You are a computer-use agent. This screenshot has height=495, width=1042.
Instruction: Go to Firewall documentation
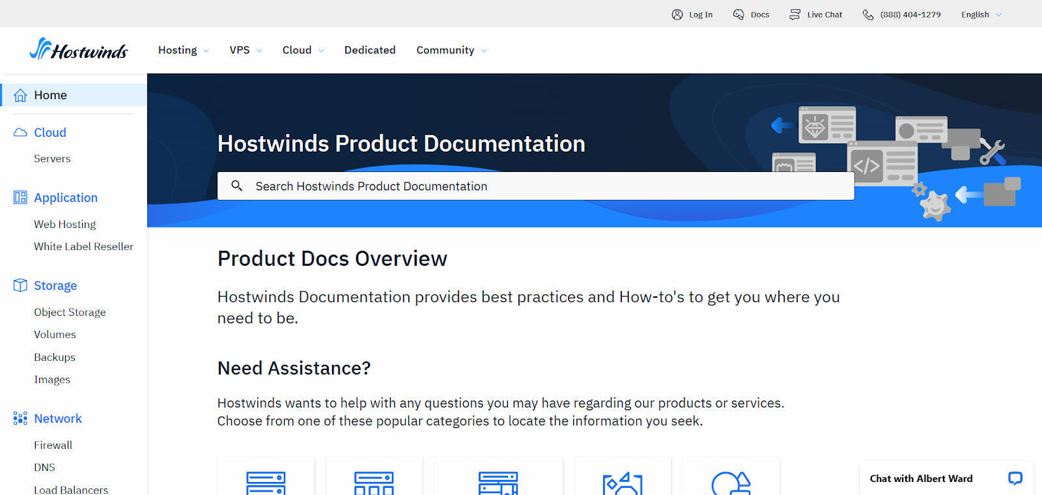click(53, 445)
